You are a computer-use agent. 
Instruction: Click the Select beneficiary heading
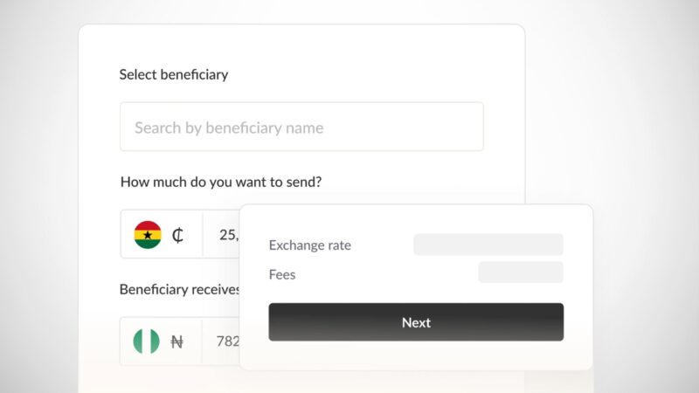(174, 74)
